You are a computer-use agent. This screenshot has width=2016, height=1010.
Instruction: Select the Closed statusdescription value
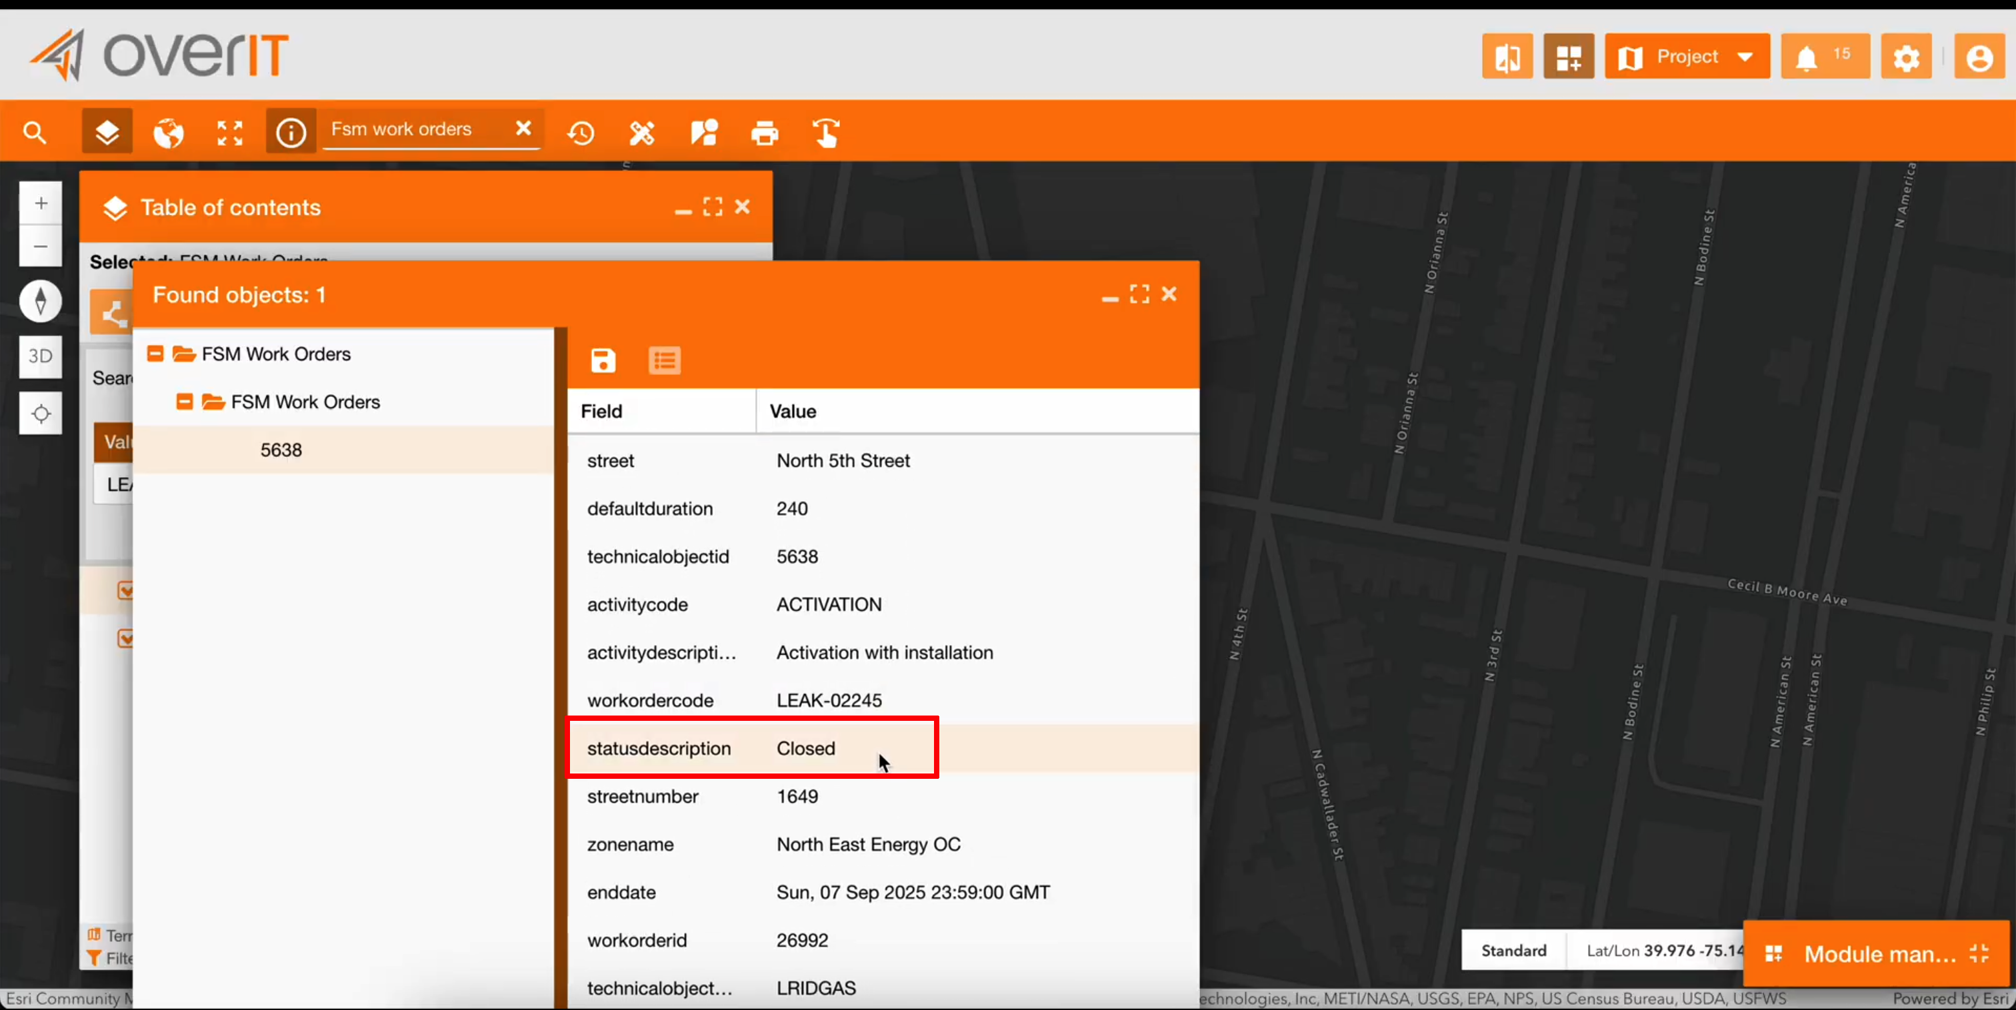coord(806,749)
